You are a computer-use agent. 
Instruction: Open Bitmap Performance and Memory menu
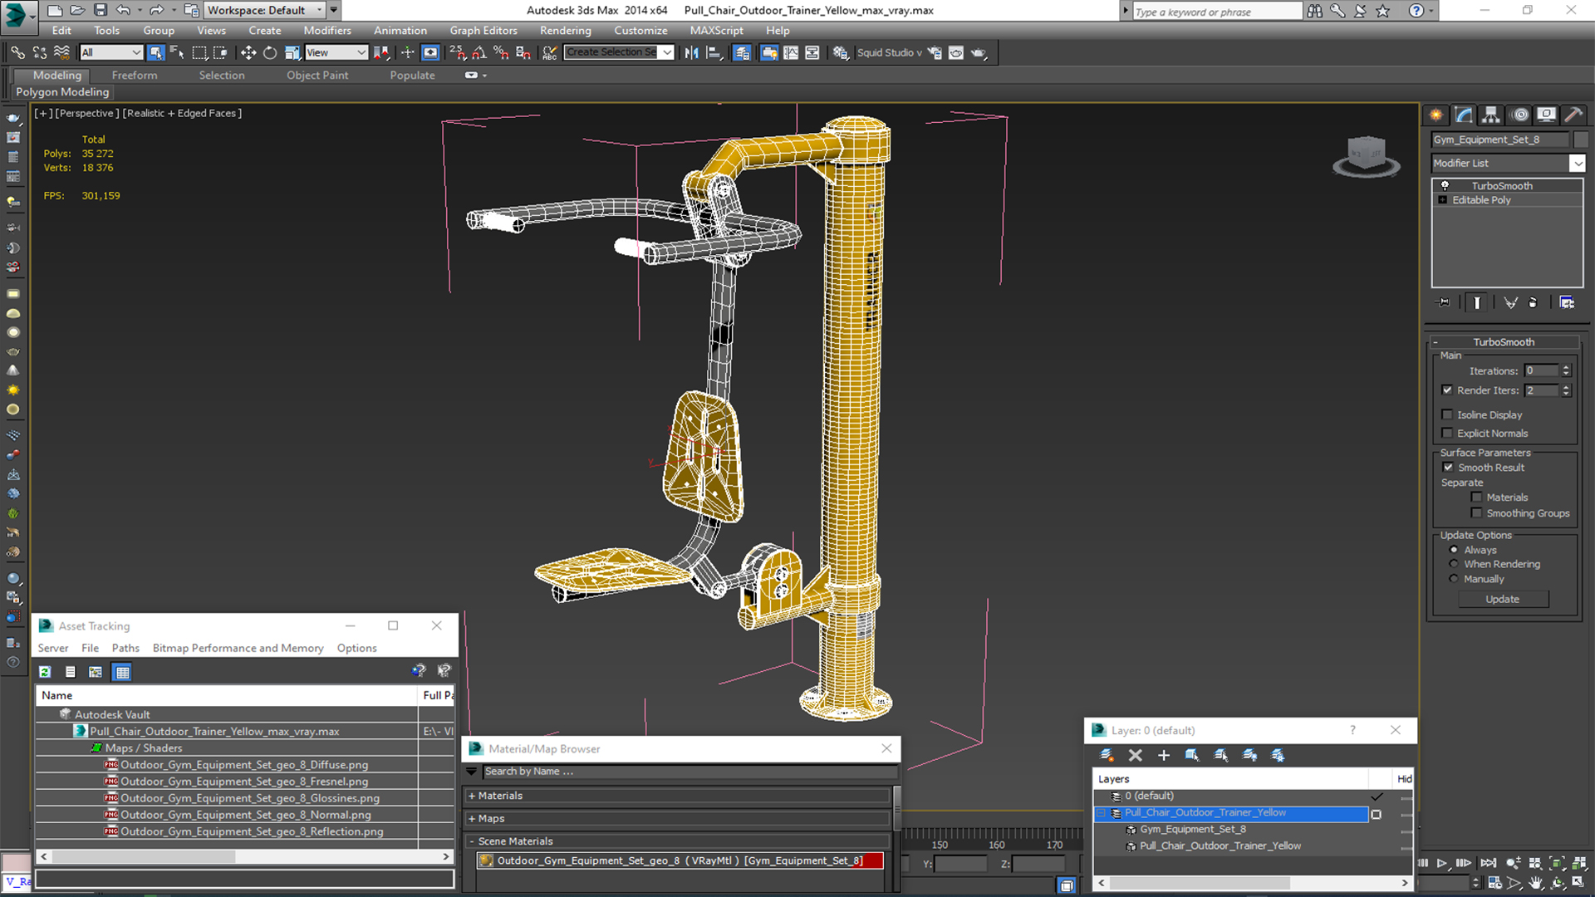[238, 648]
